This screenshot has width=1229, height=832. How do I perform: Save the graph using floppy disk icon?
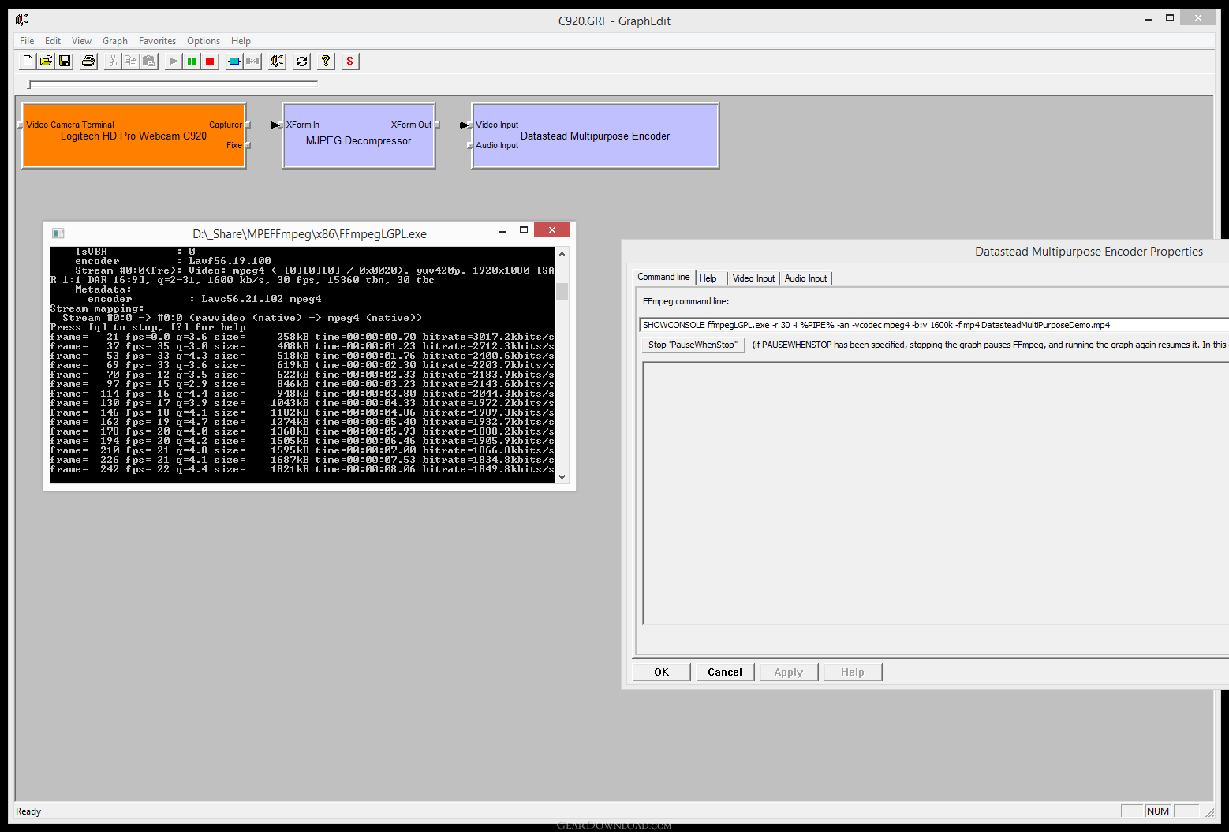coord(65,61)
